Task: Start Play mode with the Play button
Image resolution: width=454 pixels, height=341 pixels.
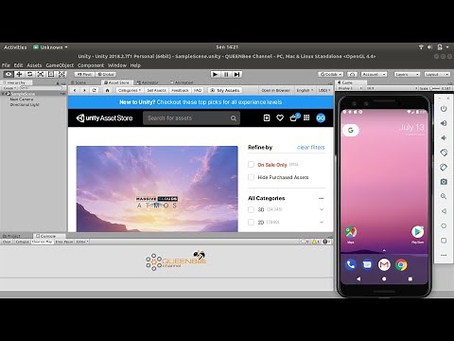Action: [216, 74]
